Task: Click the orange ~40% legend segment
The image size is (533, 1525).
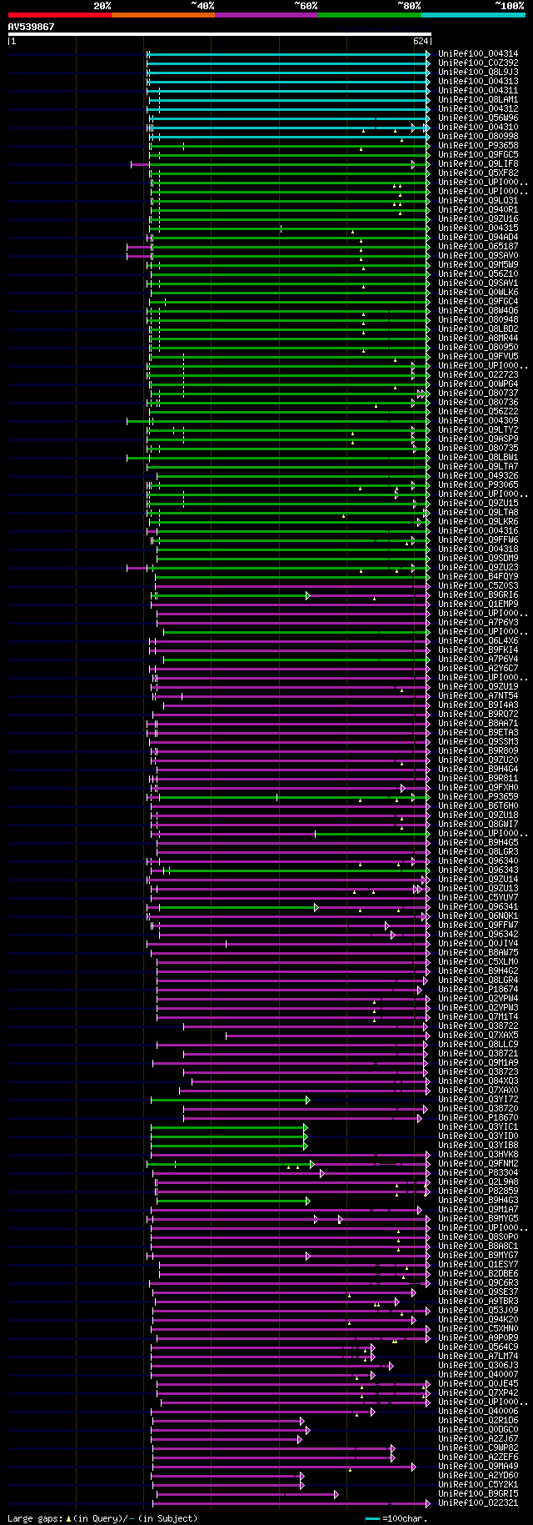Action: point(163,15)
